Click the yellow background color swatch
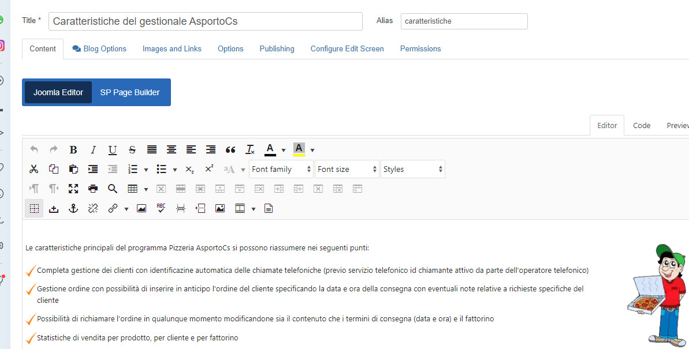This screenshot has height=349, width=689. 299,150
